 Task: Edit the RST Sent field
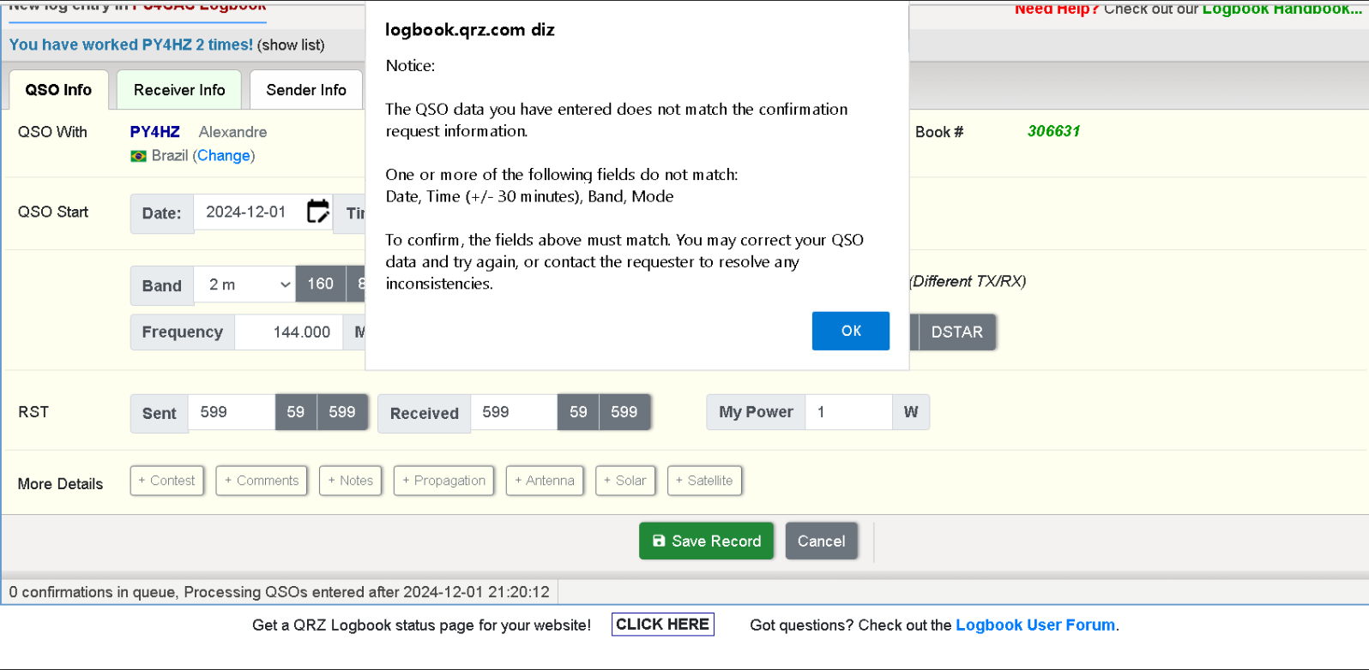point(232,412)
